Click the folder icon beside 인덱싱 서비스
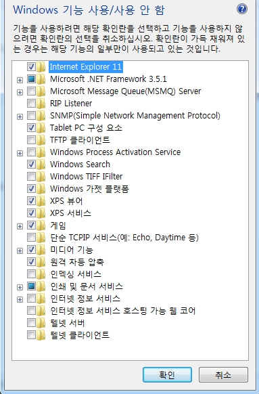The width and height of the screenshot is (259, 394). click(x=41, y=274)
